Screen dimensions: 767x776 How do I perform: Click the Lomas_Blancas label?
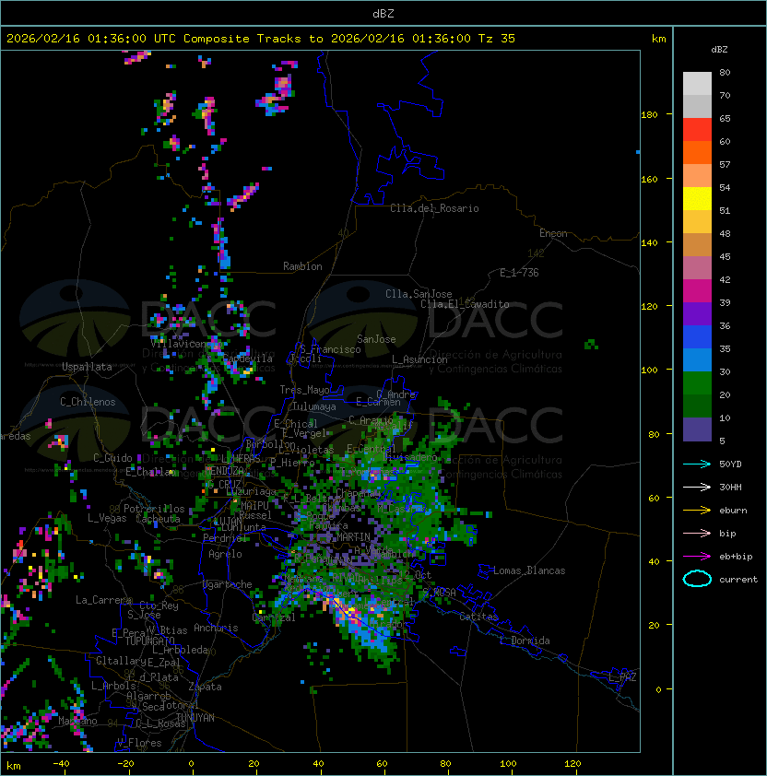point(529,570)
